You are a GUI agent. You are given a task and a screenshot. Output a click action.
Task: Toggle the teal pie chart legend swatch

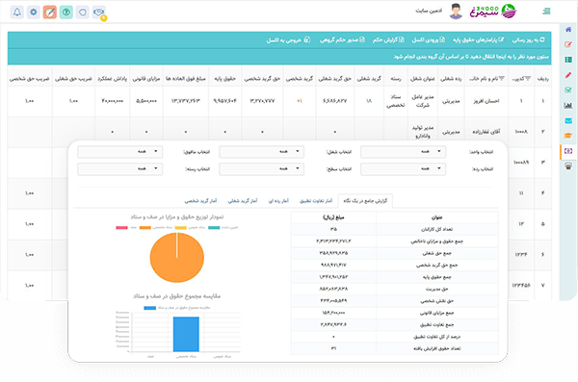click(x=214, y=228)
